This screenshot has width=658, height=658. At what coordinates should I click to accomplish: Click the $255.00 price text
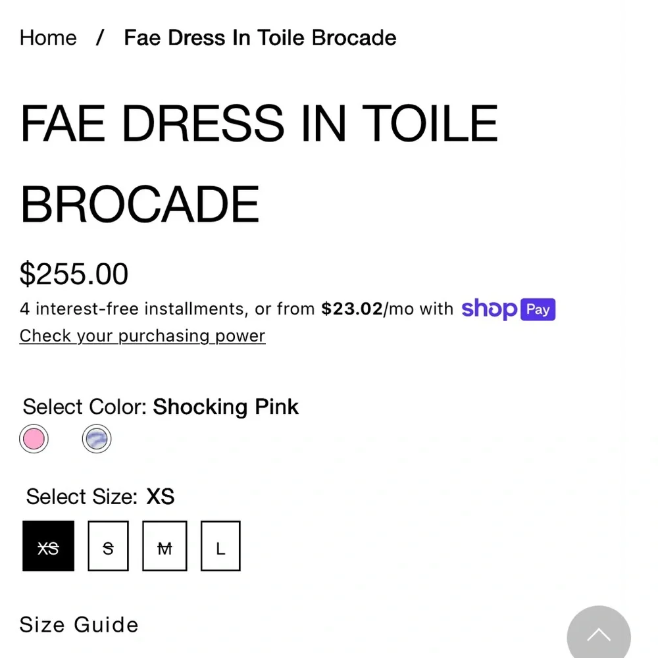[74, 273]
